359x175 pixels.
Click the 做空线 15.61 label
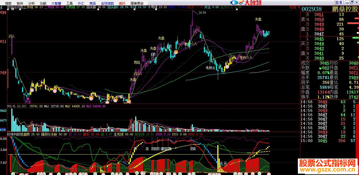click(144, 134)
